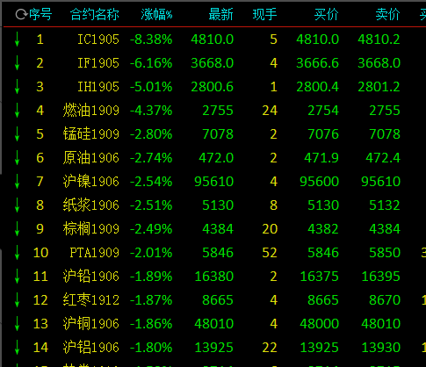The height and width of the screenshot is (367, 426).
Task: Click latest price 2800.6 of IH1905
Action: (x=213, y=87)
